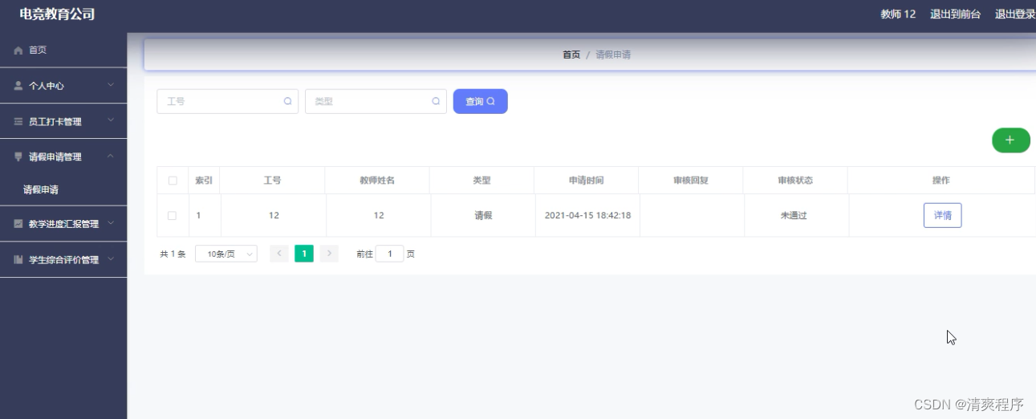Click the 共 1 条 total count
Image resolution: width=1036 pixels, height=419 pixels.
[x=173, y=254]
